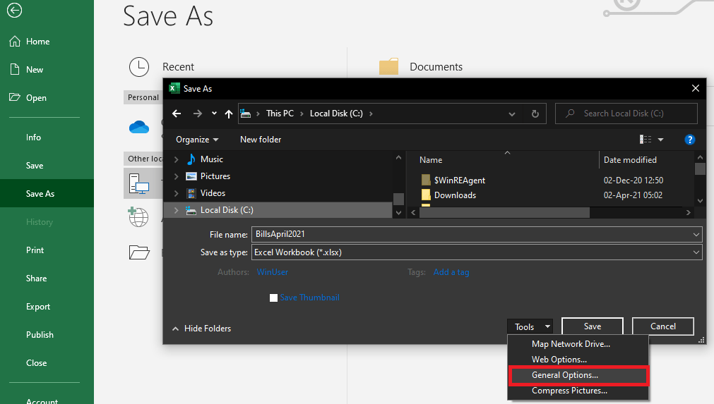Choose Compress Pictures in Tools menu
This screenshot has height=404, width=714.
[x=569, y=391]
